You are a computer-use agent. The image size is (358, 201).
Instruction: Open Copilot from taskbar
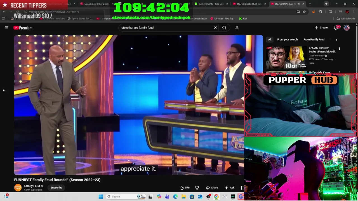[159, 197]
